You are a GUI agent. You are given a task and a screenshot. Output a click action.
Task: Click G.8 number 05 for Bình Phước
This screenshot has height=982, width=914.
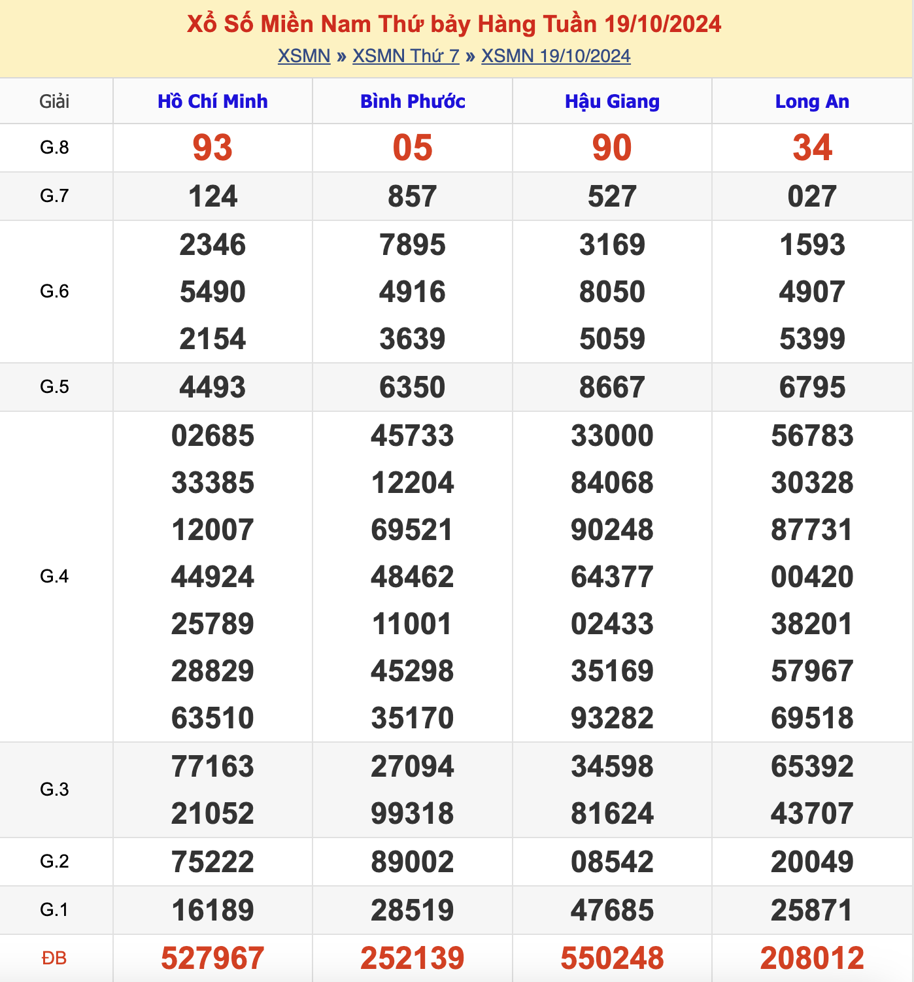[413, 148]
